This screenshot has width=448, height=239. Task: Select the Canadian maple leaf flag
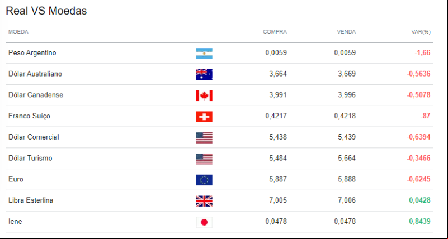[204, 95]
